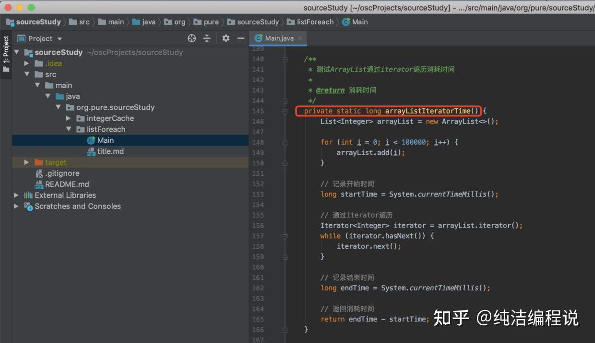Select the listForeach package row
The height and width of the screenshot is (343, 595).
130,129
